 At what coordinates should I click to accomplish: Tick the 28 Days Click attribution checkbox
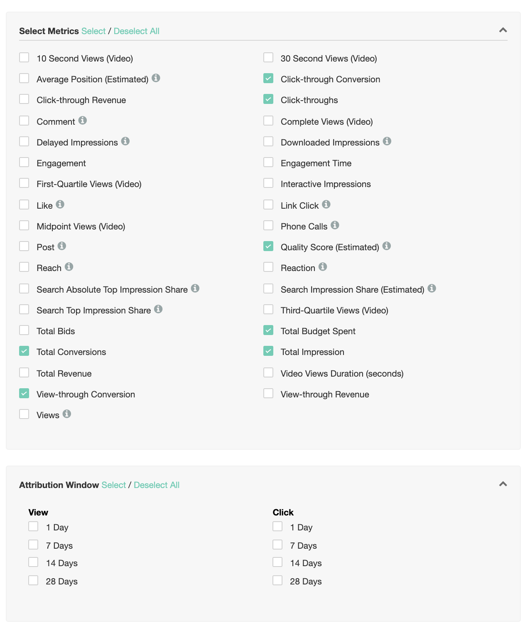(277, 581)
